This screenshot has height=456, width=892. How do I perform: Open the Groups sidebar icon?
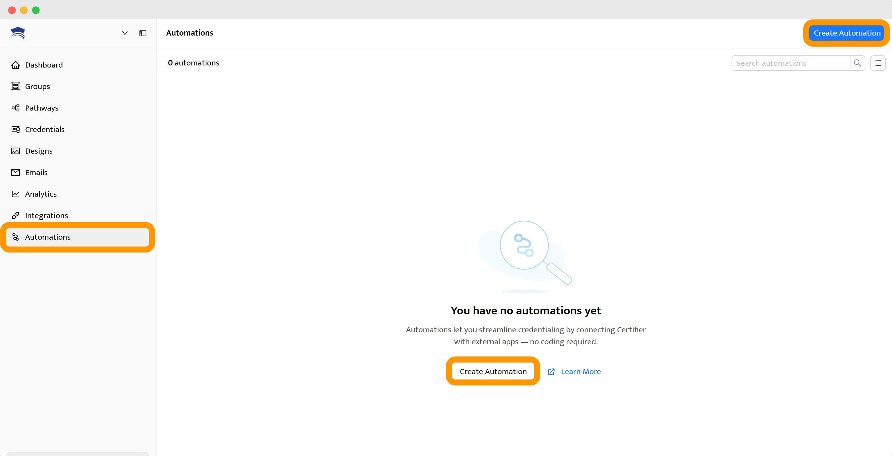pyautogui.click(x=16, y=86)
